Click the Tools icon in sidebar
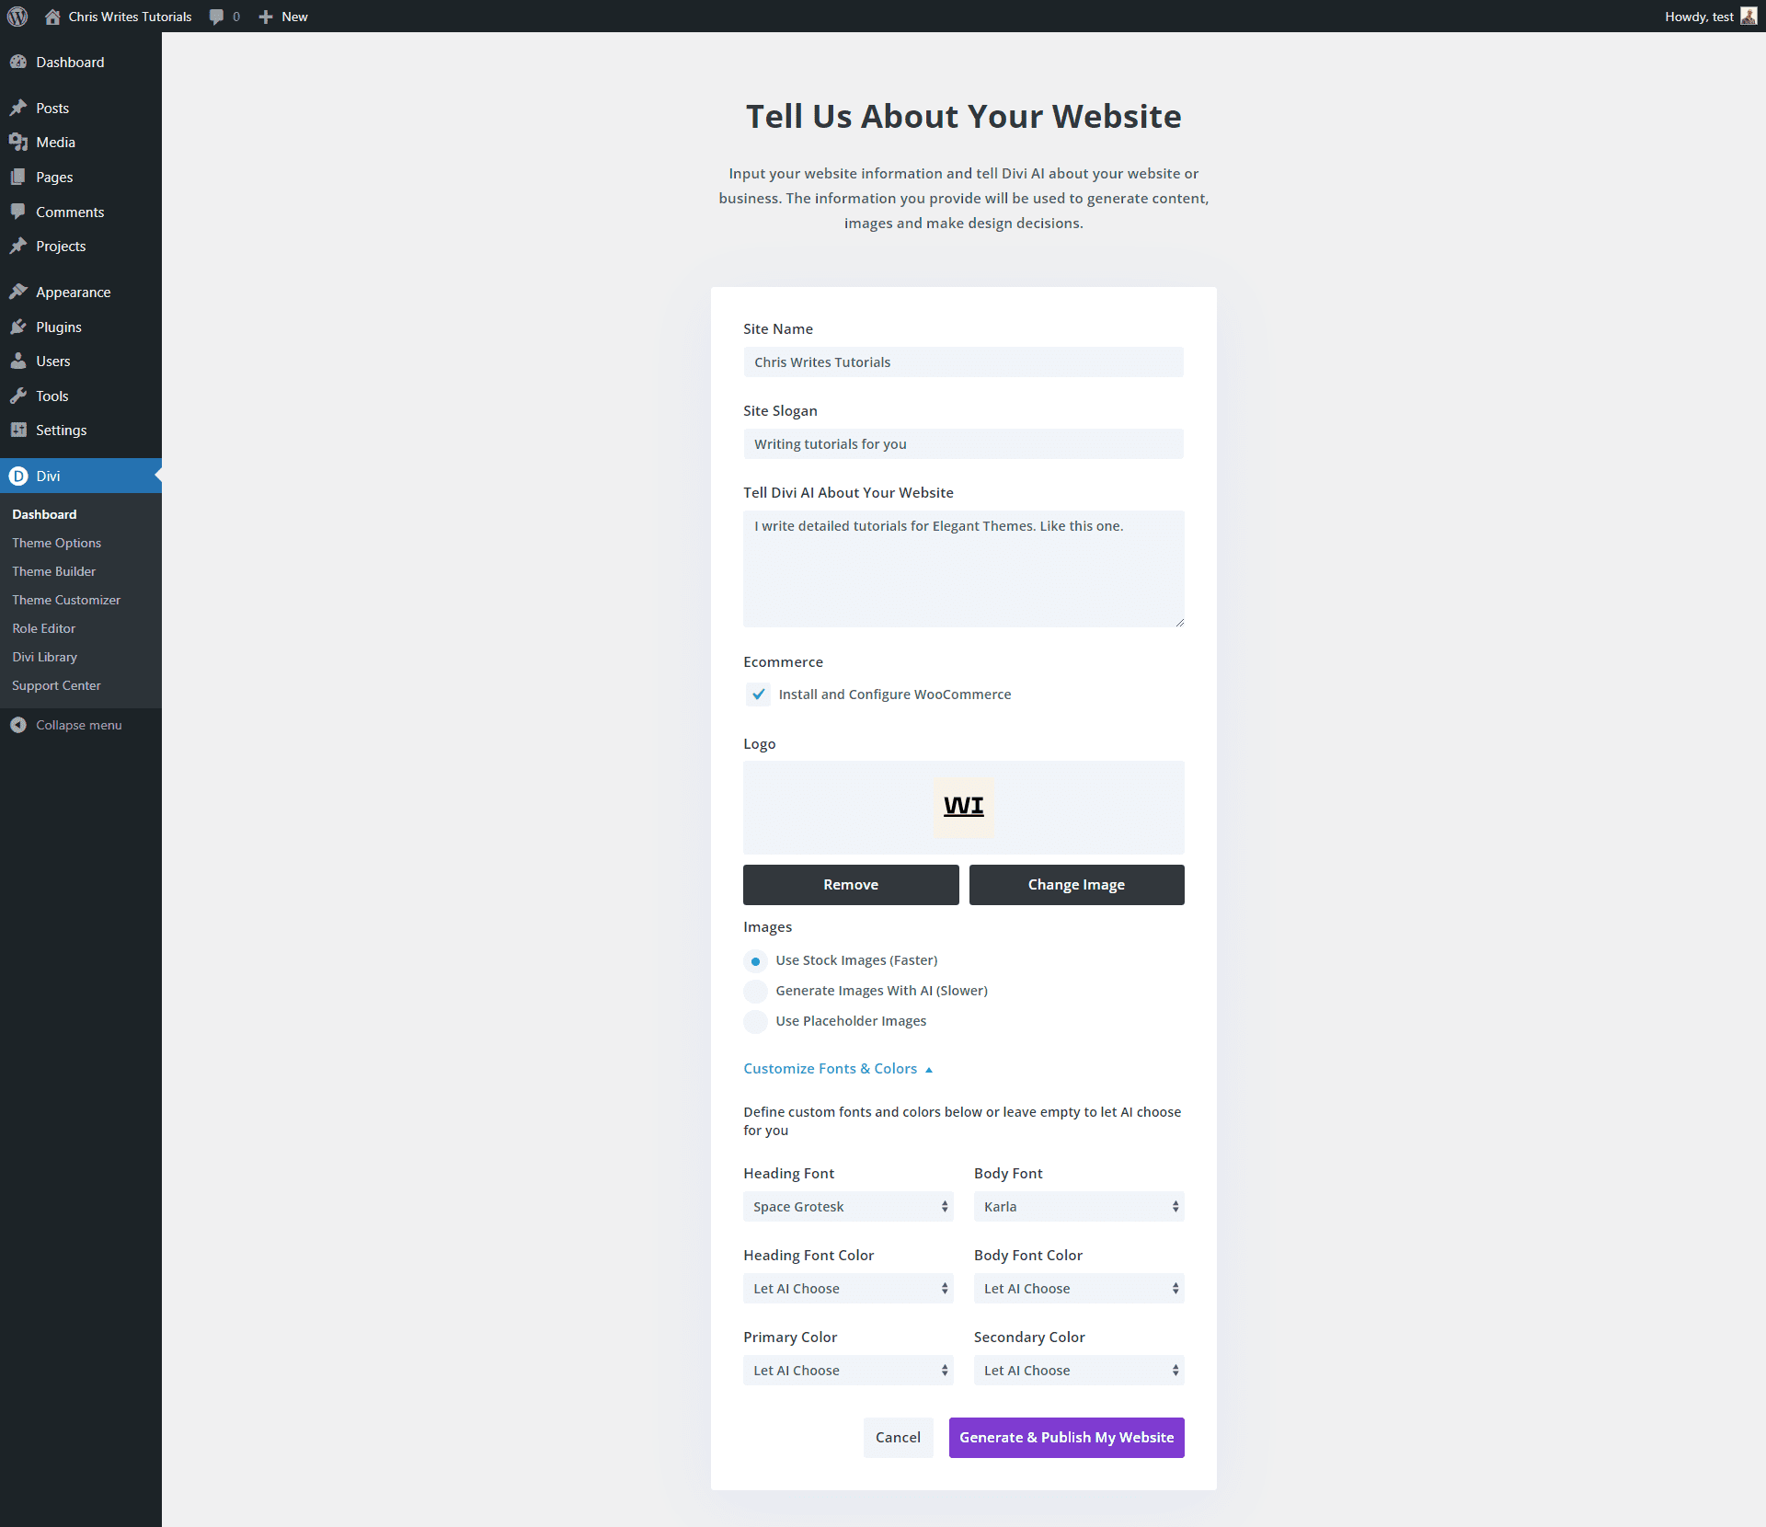 point(19,395)
